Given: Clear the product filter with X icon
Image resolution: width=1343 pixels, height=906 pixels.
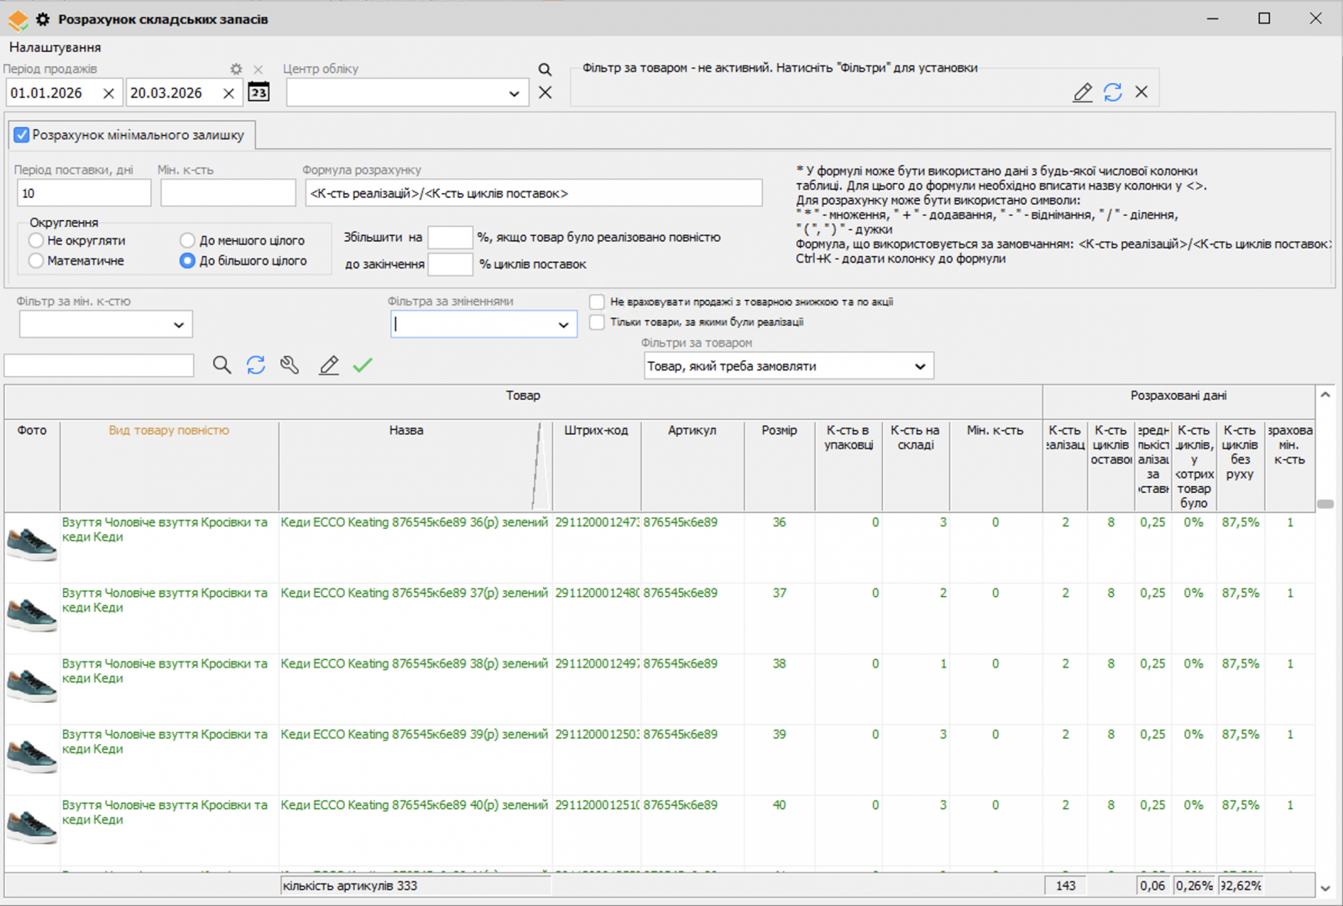Looking at the screenshot, I should pyautogui.click(x=1142, y=92).
